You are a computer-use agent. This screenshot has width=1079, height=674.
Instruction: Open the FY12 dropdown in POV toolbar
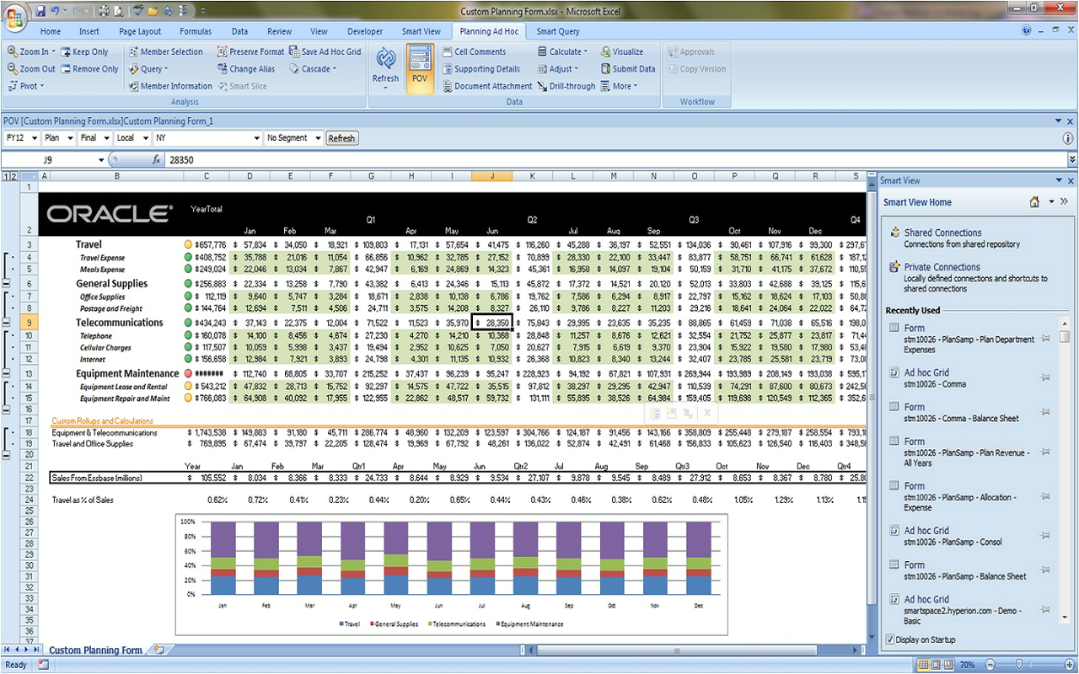point(35,137)
